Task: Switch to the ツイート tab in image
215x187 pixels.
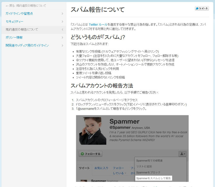Action: pos(84,168)
